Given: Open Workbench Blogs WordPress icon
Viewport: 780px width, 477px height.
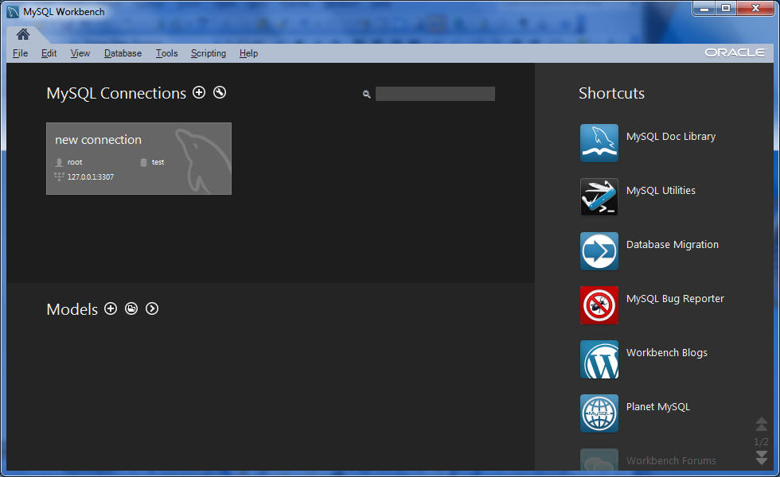Looking at the screenshot, I should (x=599, y=359).
